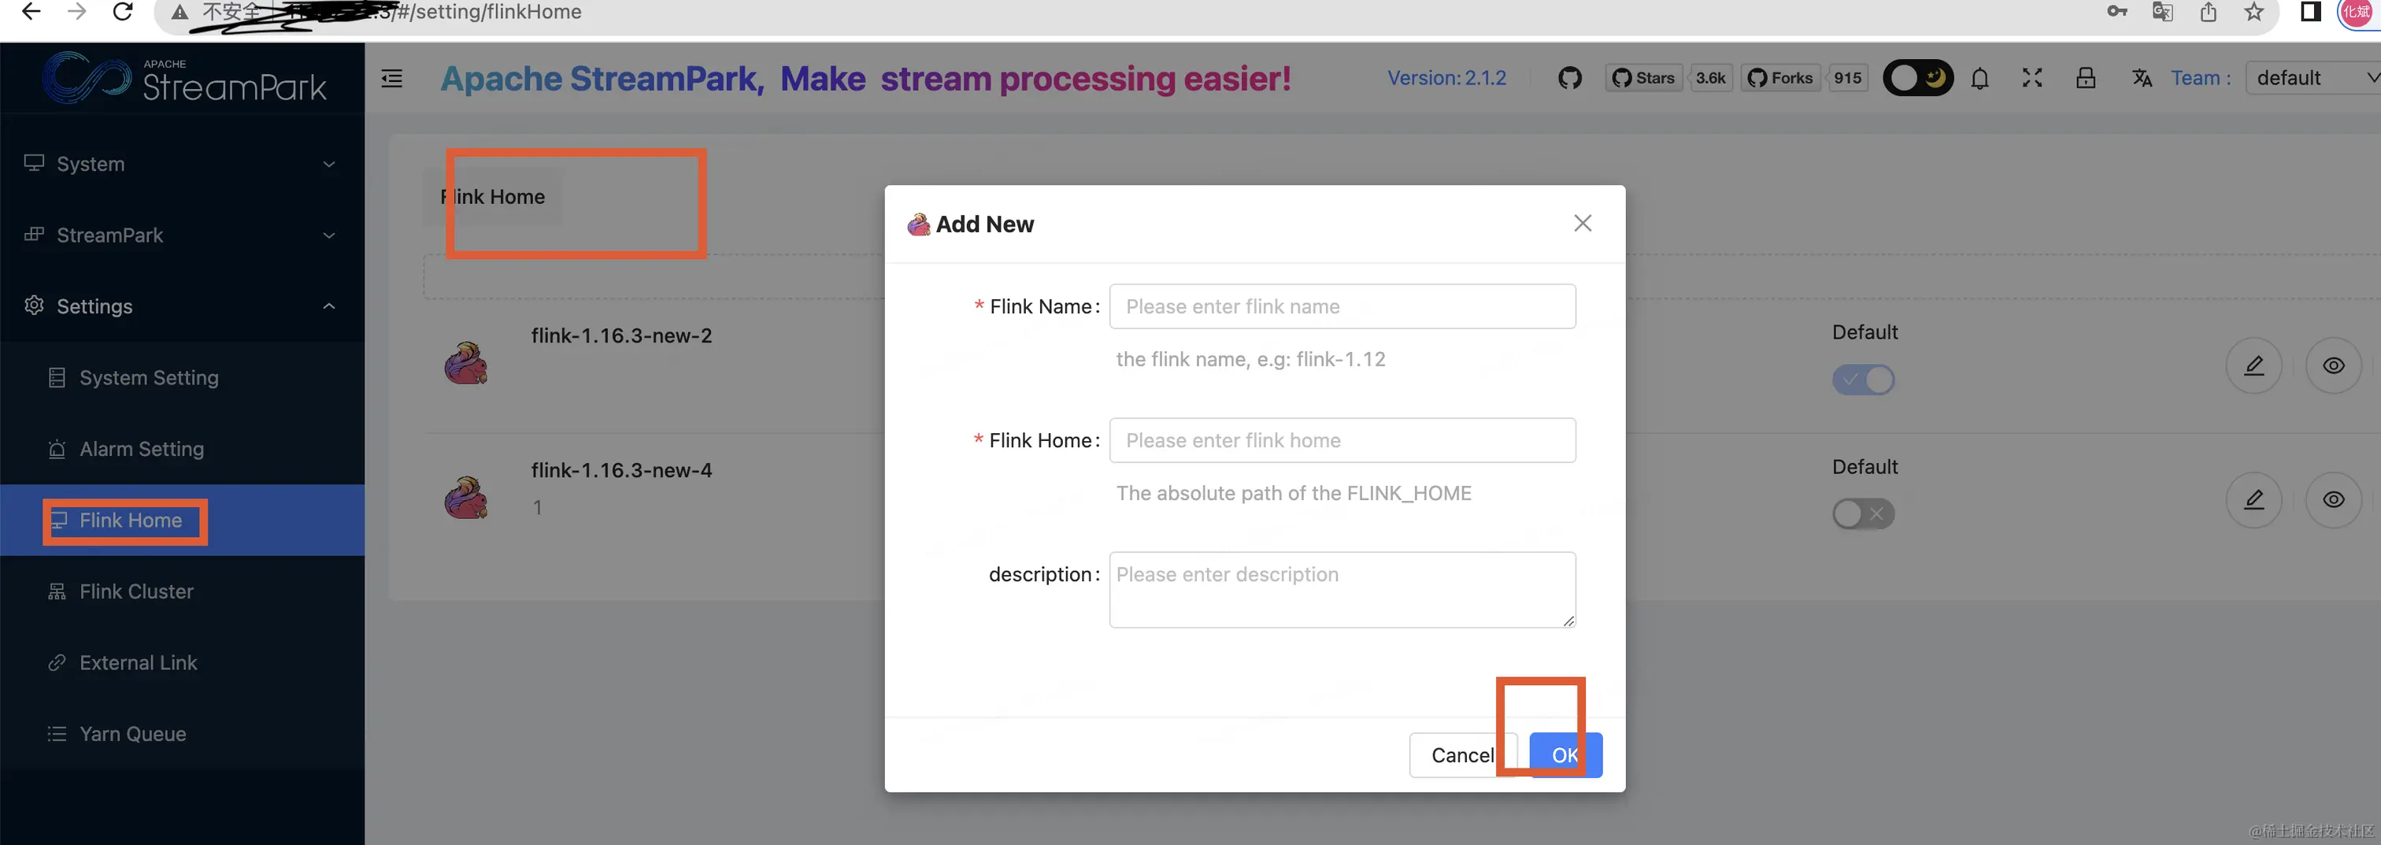2381x845 pixels.
Task: Click the Flink Home tab
Action: 493,197
